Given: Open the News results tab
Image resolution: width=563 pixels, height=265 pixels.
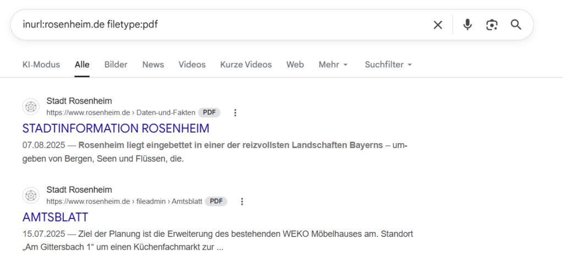Looking at the screenshot, I should point(153,65).
